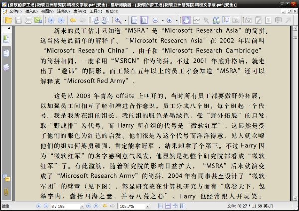Switch to continuous facing layout
Image resolution: width=299 pixels, height=211 pixels.
(175, 206)
